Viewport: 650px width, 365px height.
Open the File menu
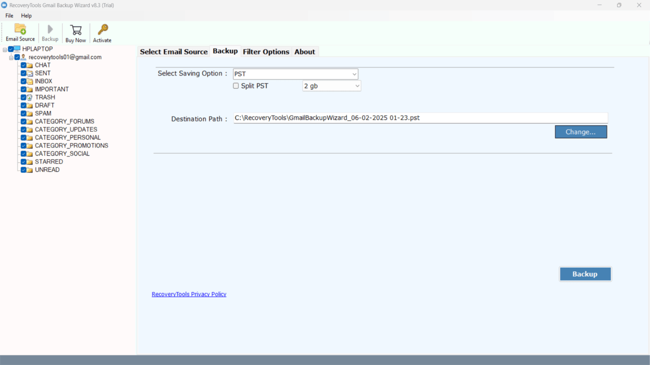[x=10, y=16]
